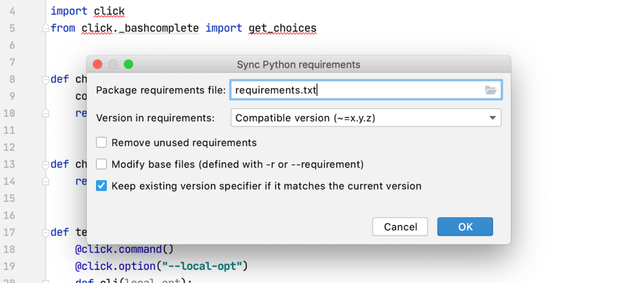The height and width of the screenshot is (283, 627).
Task: Uncheck Keep existing version specifier checkbox
Action: pyautogui.click(x=102, y=186)
